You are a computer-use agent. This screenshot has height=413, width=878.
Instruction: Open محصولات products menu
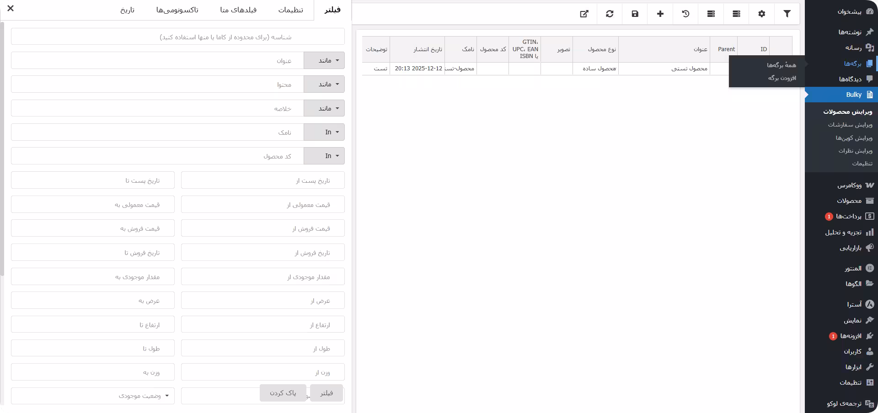[841, 201]
